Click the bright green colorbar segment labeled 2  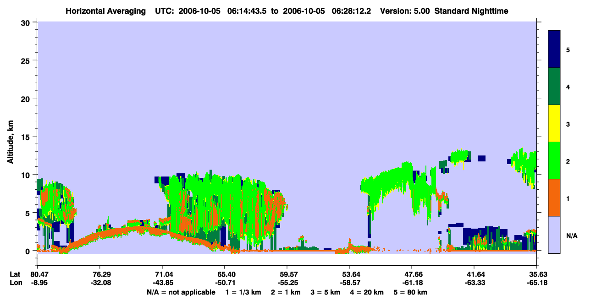[554, 161]
